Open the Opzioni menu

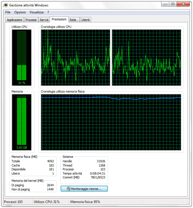click(20, 12)
